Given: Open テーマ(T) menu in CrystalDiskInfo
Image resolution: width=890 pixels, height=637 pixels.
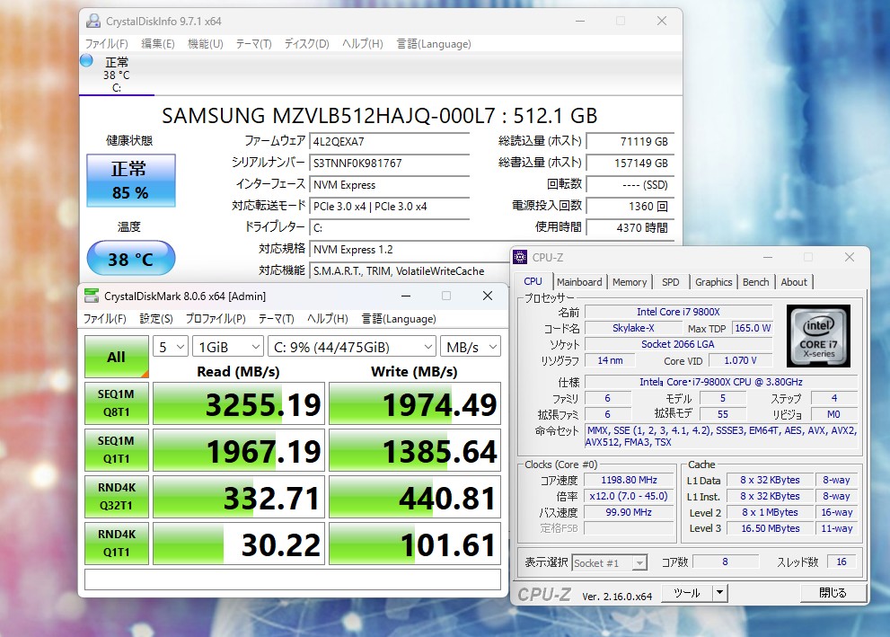Looking at the screenshot, I should pos(254,44).
